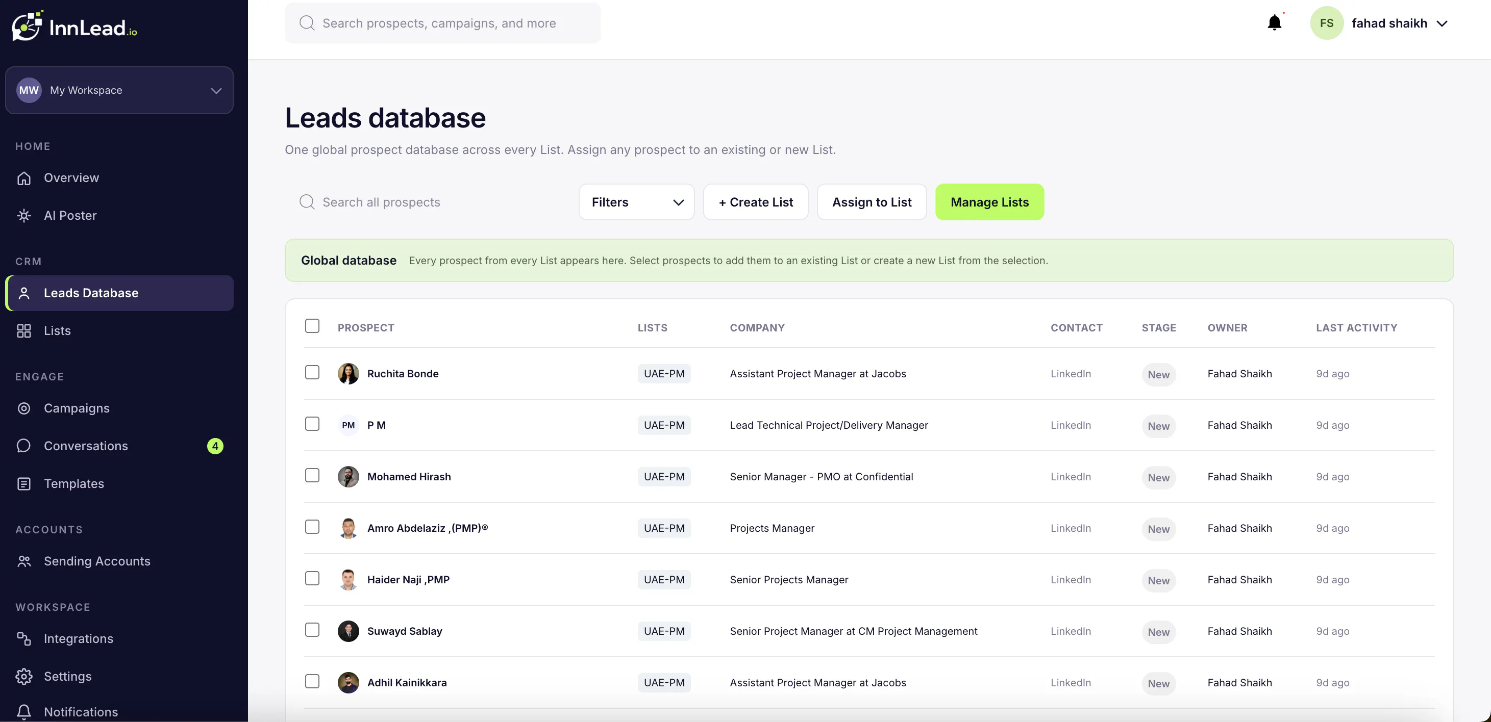Expand the fahad shaikh user menu chevron
Image resolution: width=1491 pixels, height=722 pixels.
click(x=1443, y=24)
